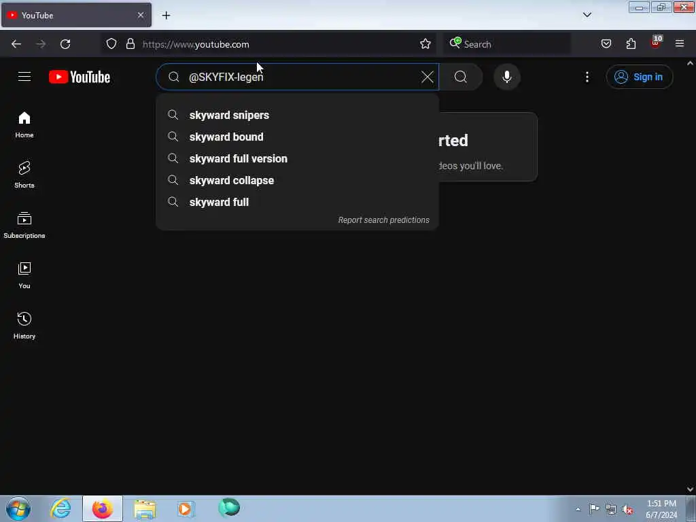Click the green round taskbar app icon
Image resolution: width=696 pixels, height=522 pixels.
click(x=229, y=508)
